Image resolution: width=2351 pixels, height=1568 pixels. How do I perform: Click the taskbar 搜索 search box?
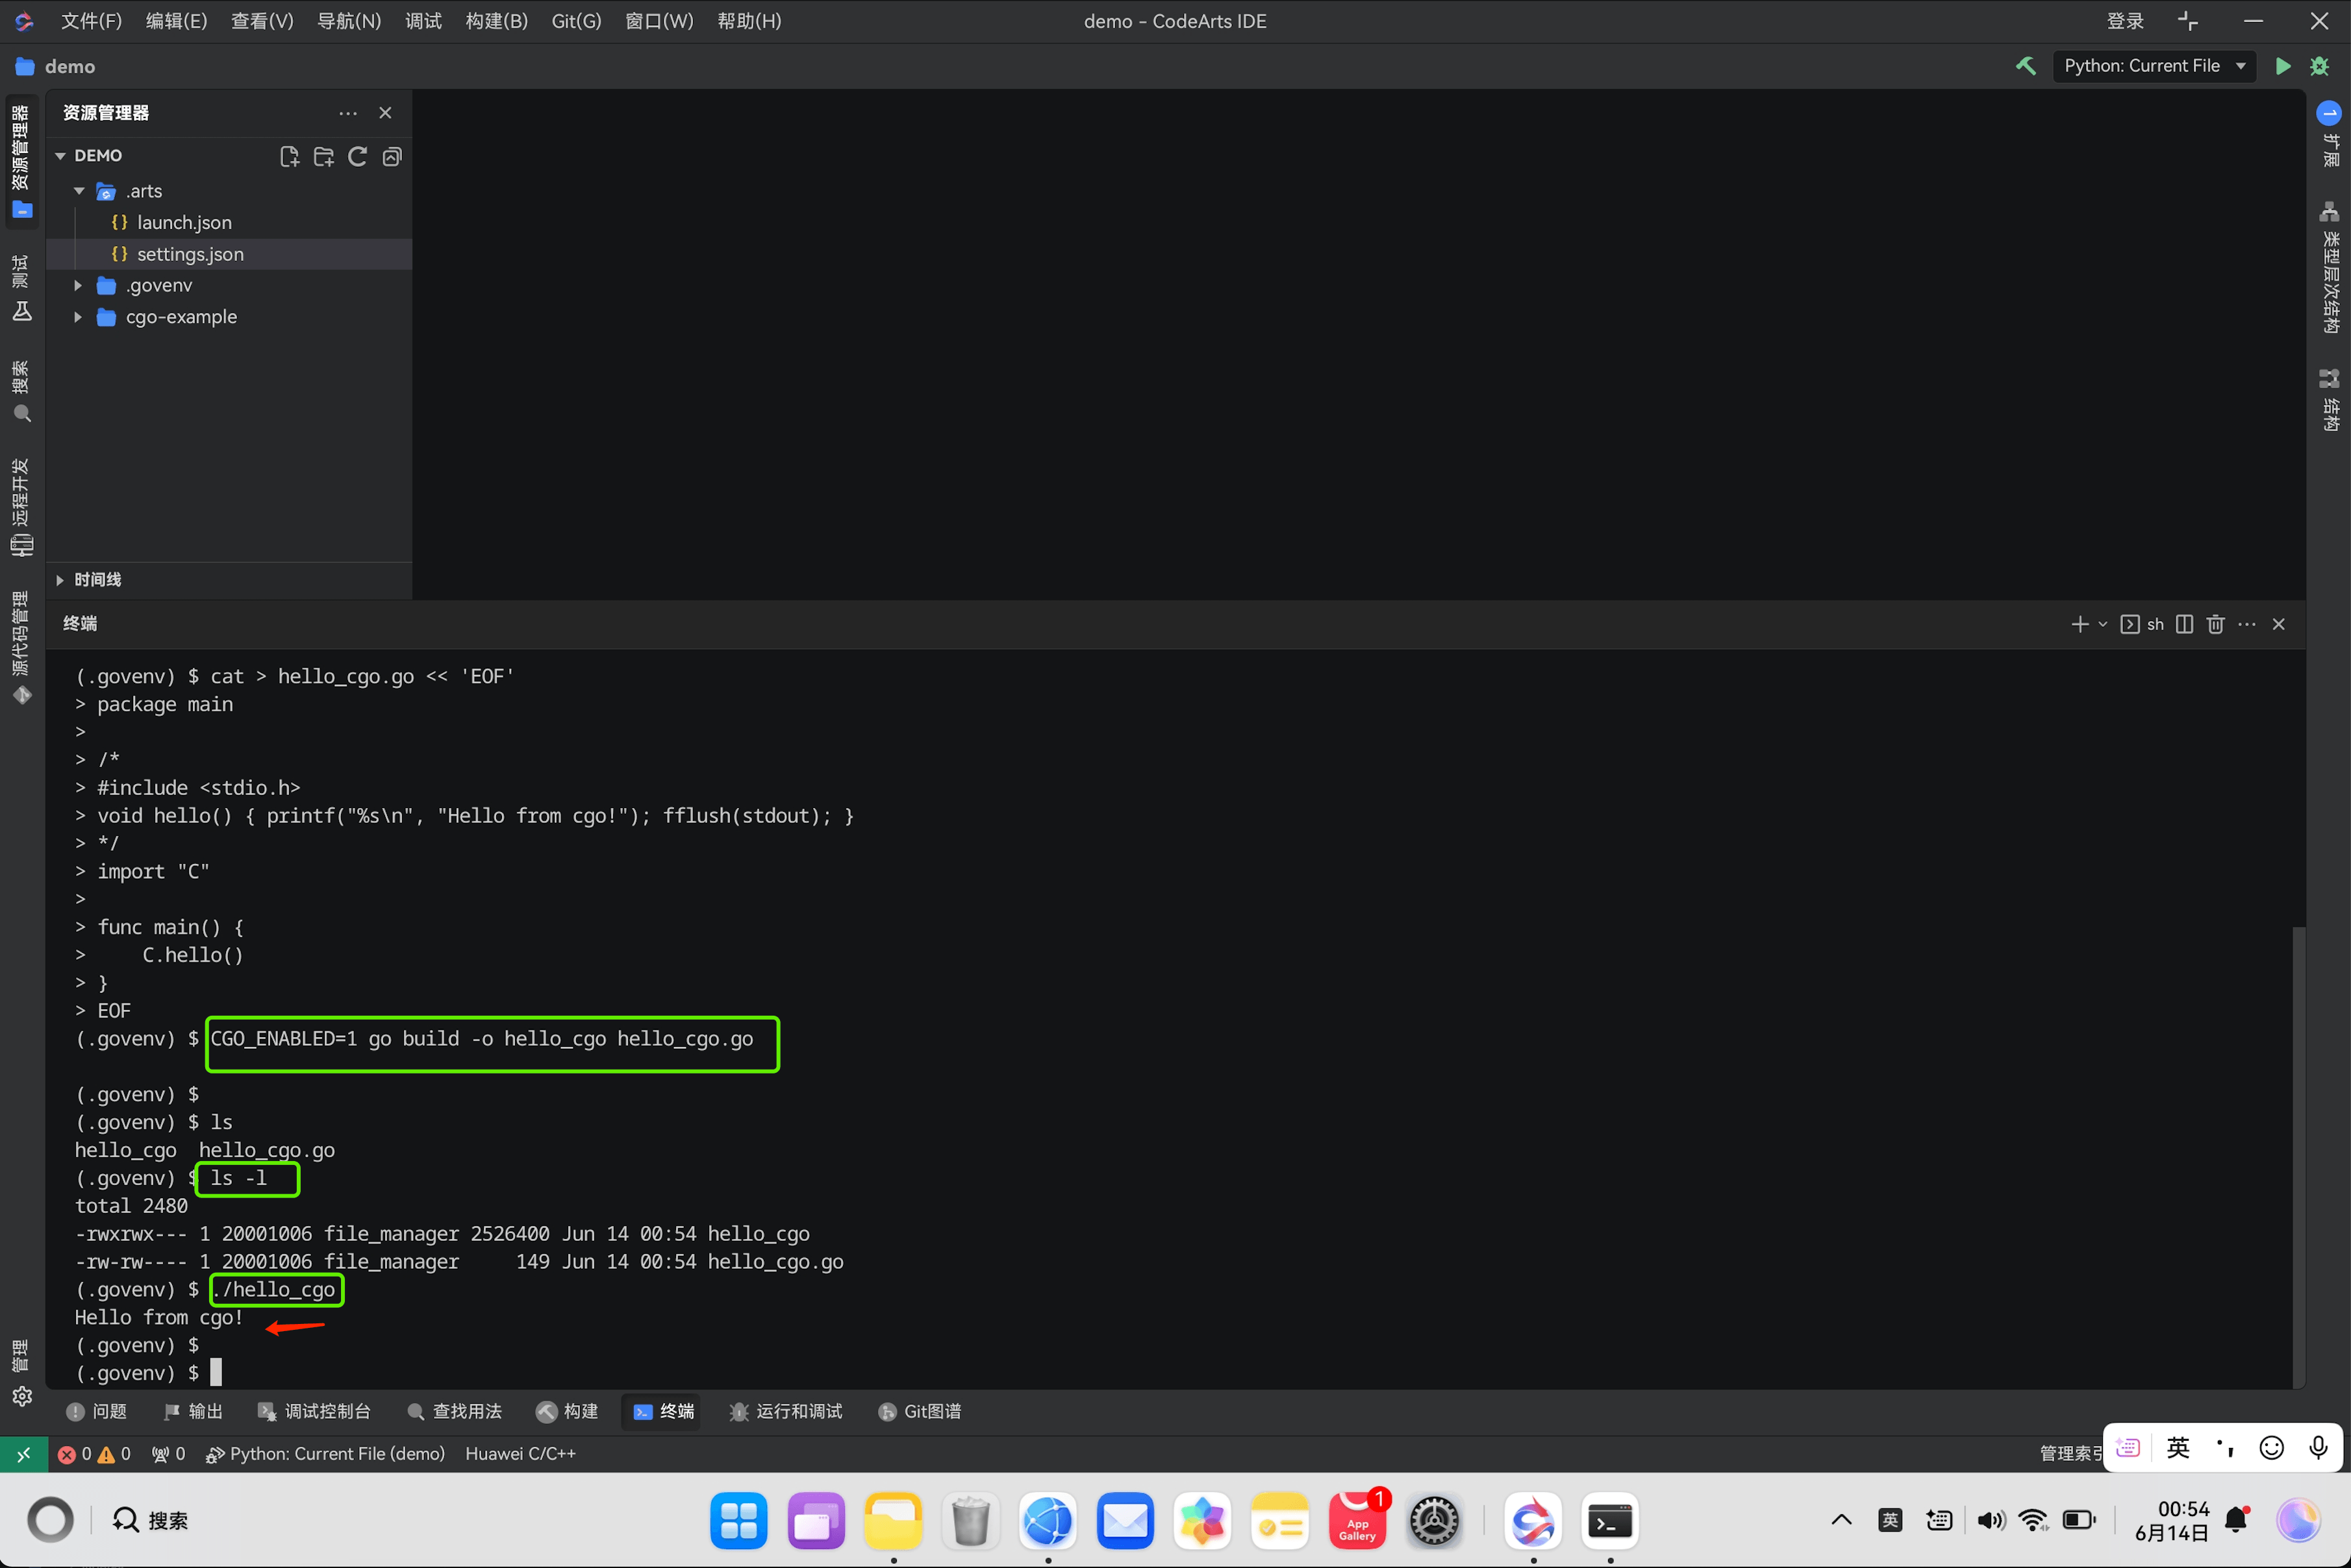pos(150,1521)
